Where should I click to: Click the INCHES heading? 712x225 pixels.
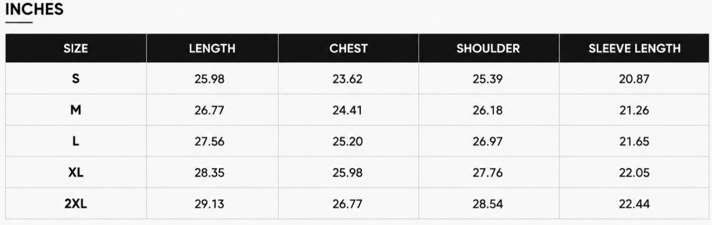(x=34, y=9)
